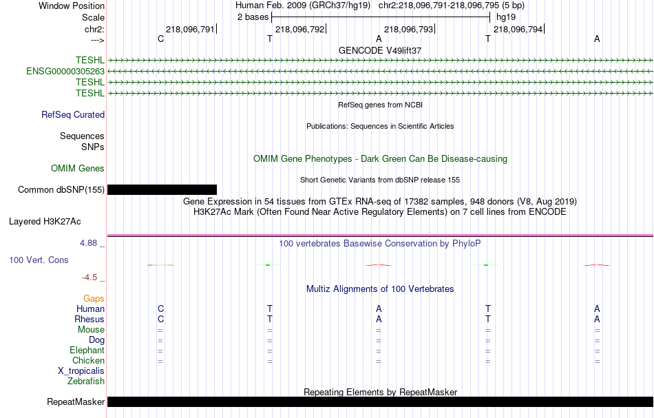Click the Layered H3K27Ac label
The height and width of the screenshot is (418, 654).
tap(45, 222)
